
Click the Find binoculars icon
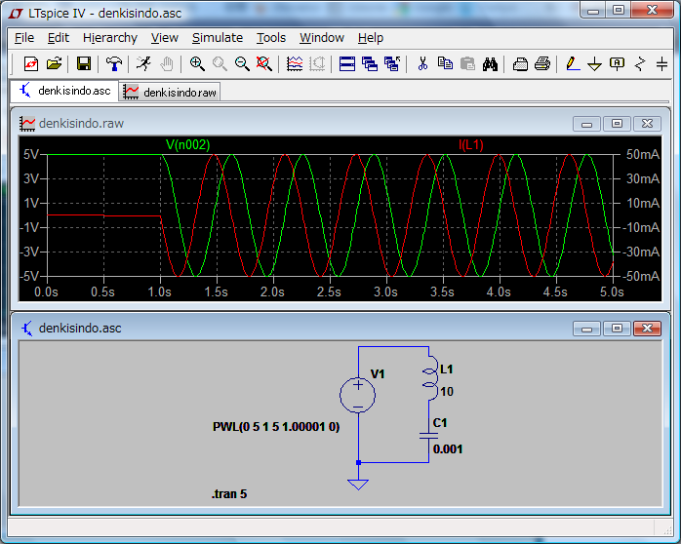(491, 64)
